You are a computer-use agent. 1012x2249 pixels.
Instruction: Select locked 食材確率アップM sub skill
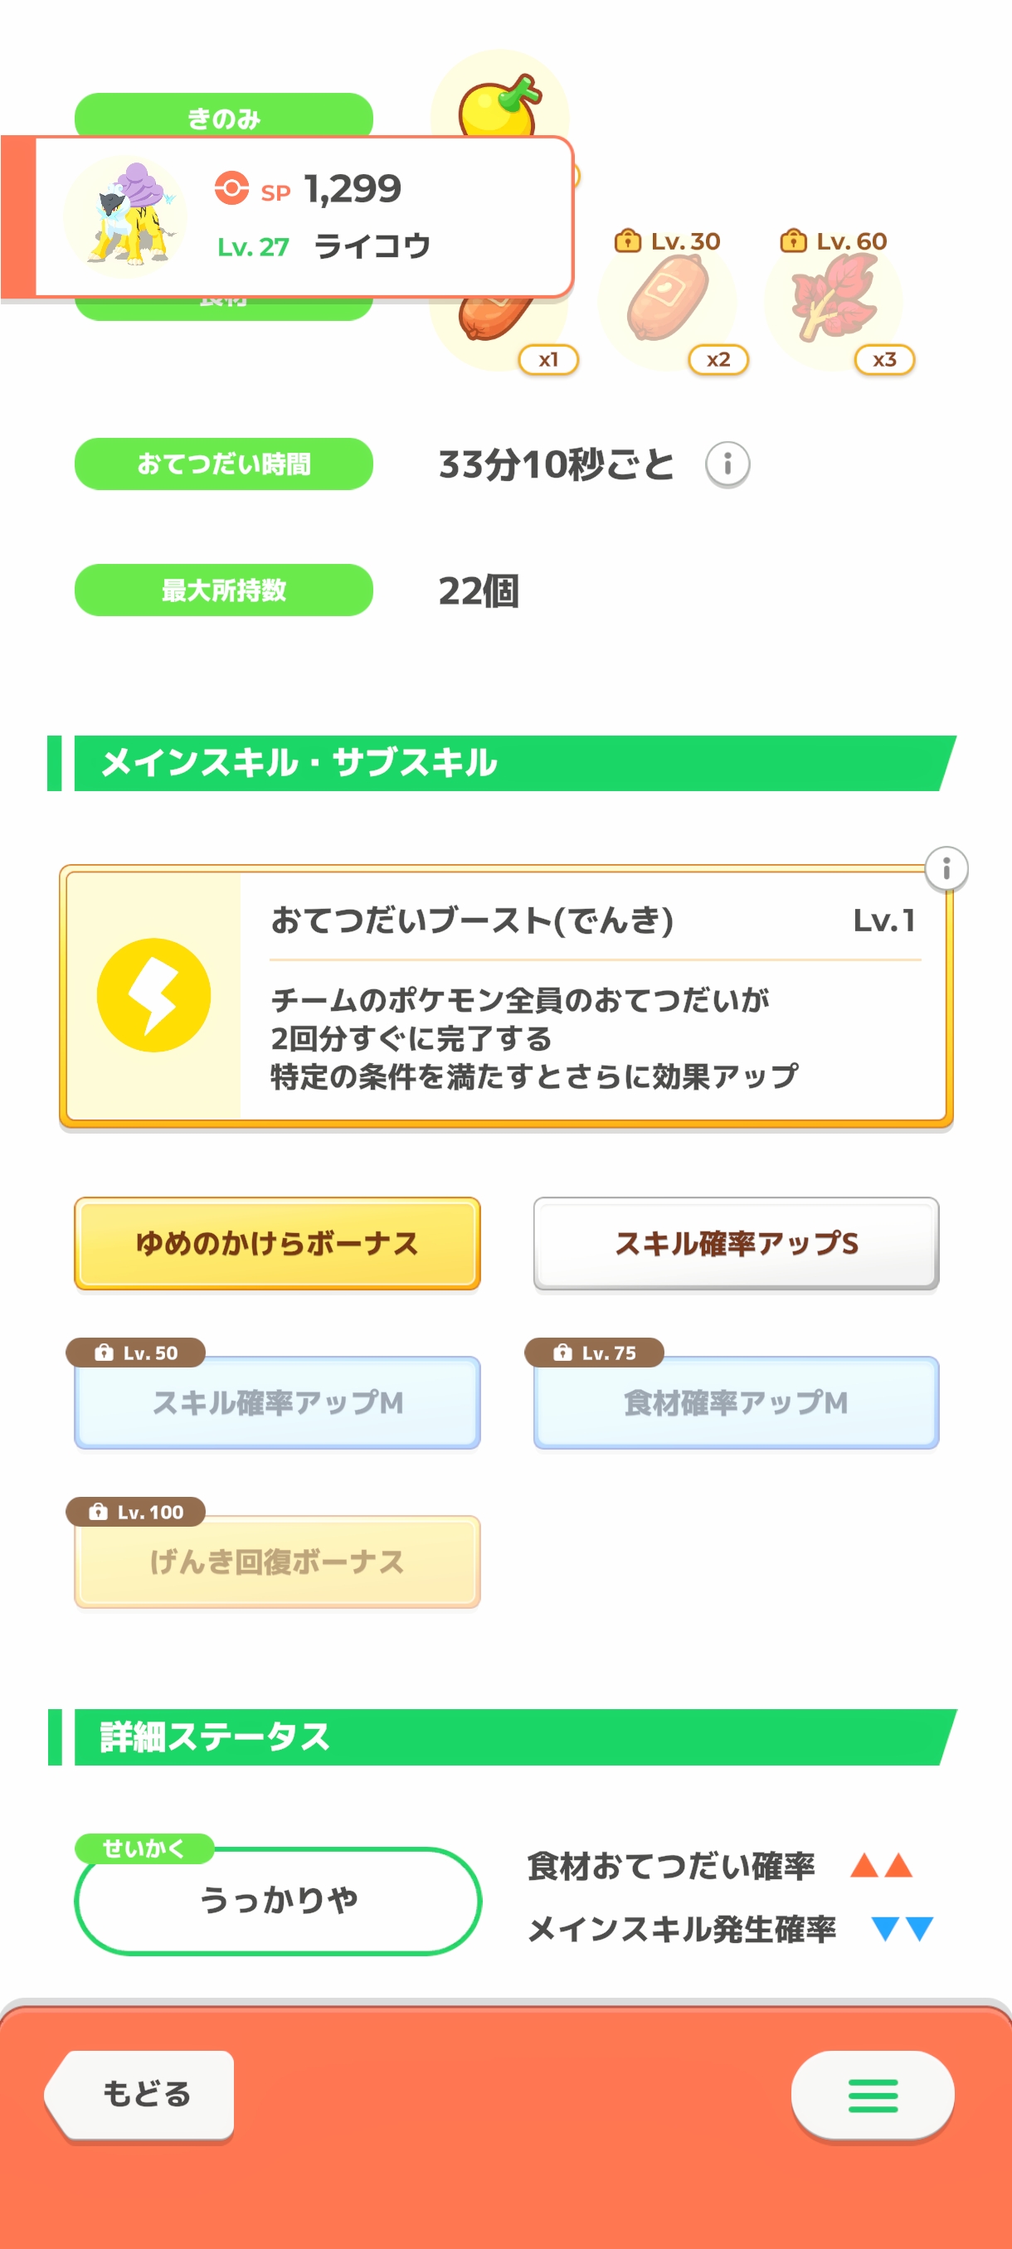[735, 1402]
